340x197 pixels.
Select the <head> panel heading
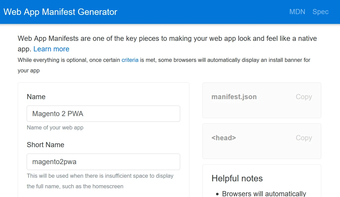[224, 138]
